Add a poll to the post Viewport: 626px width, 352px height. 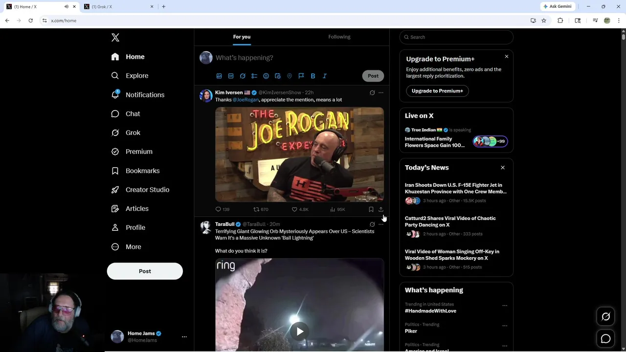[x=254, y=76]
